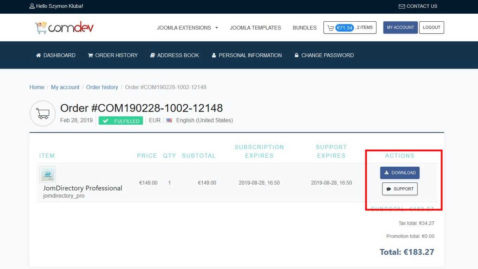Click JomDirectory Professional product name
The image size is (478, 269).
tap(83, 188)
